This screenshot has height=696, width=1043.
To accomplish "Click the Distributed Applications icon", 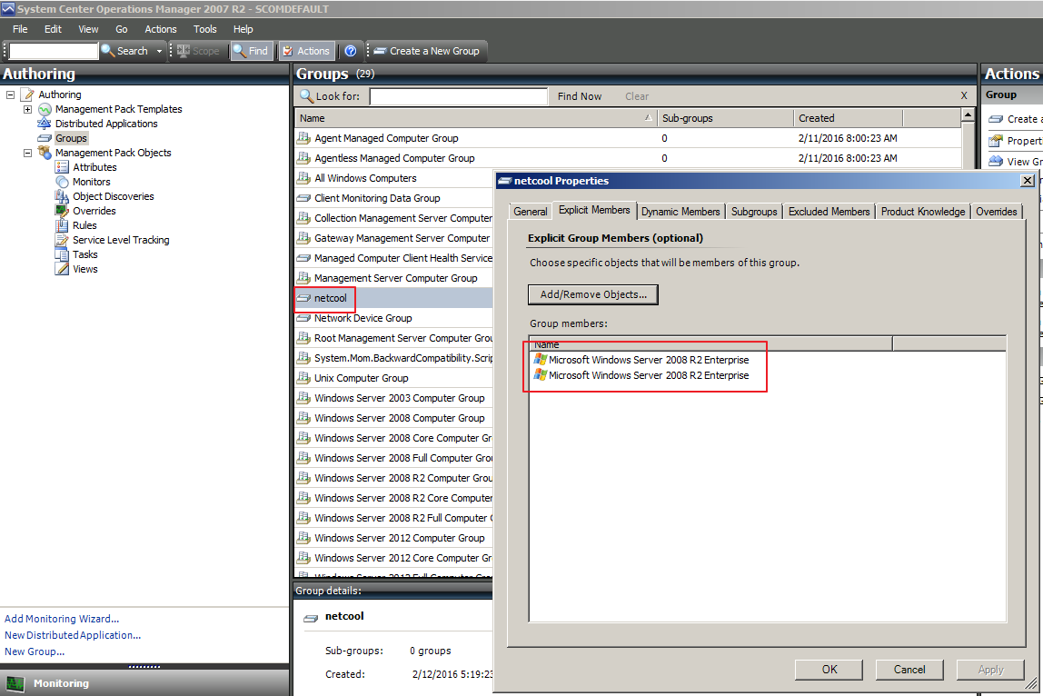I will pos(45,124).
